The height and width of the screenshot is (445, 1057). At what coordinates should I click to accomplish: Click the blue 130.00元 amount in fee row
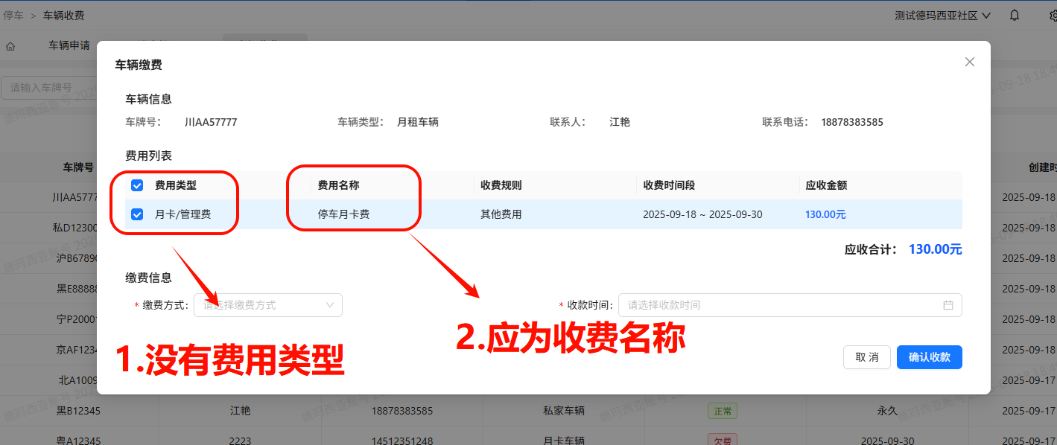click(825, 214)
